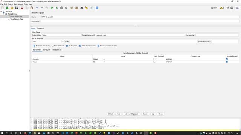Image resolution: width=241 pixels, height=135 pixels.
Task: Click the Comments input field
Action: point(140,21)
